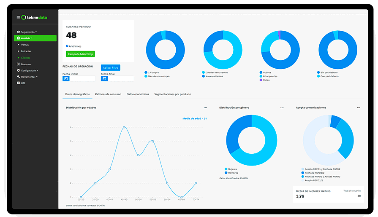Expand the Herramientas sidebar dropdown

[x=27, y=77]
